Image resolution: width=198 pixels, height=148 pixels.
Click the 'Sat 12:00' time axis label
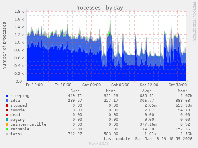tap(149, 85)
